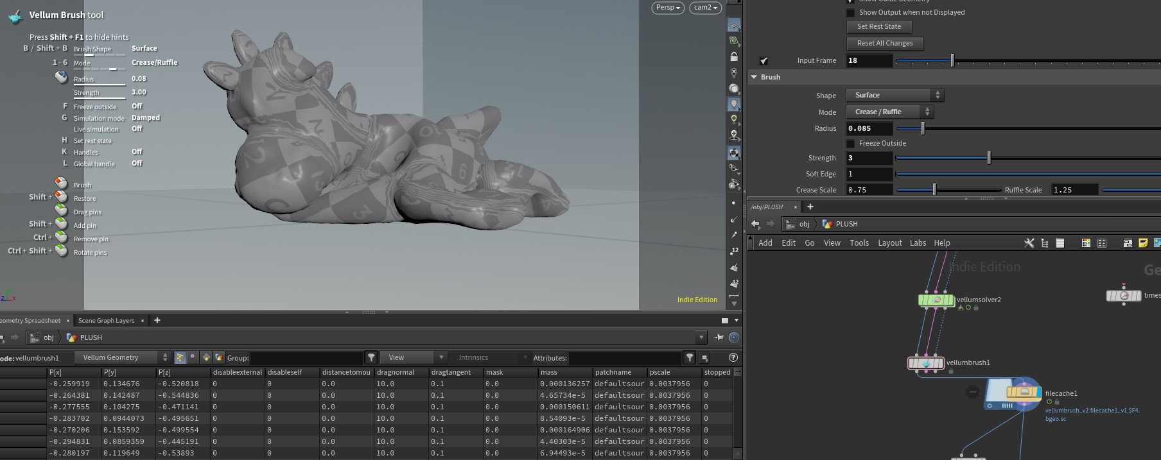The width and height of the screenshot is (1161, 460).
Task: Click the lock icon in viewport display toolbar
Action: (734, 56)
